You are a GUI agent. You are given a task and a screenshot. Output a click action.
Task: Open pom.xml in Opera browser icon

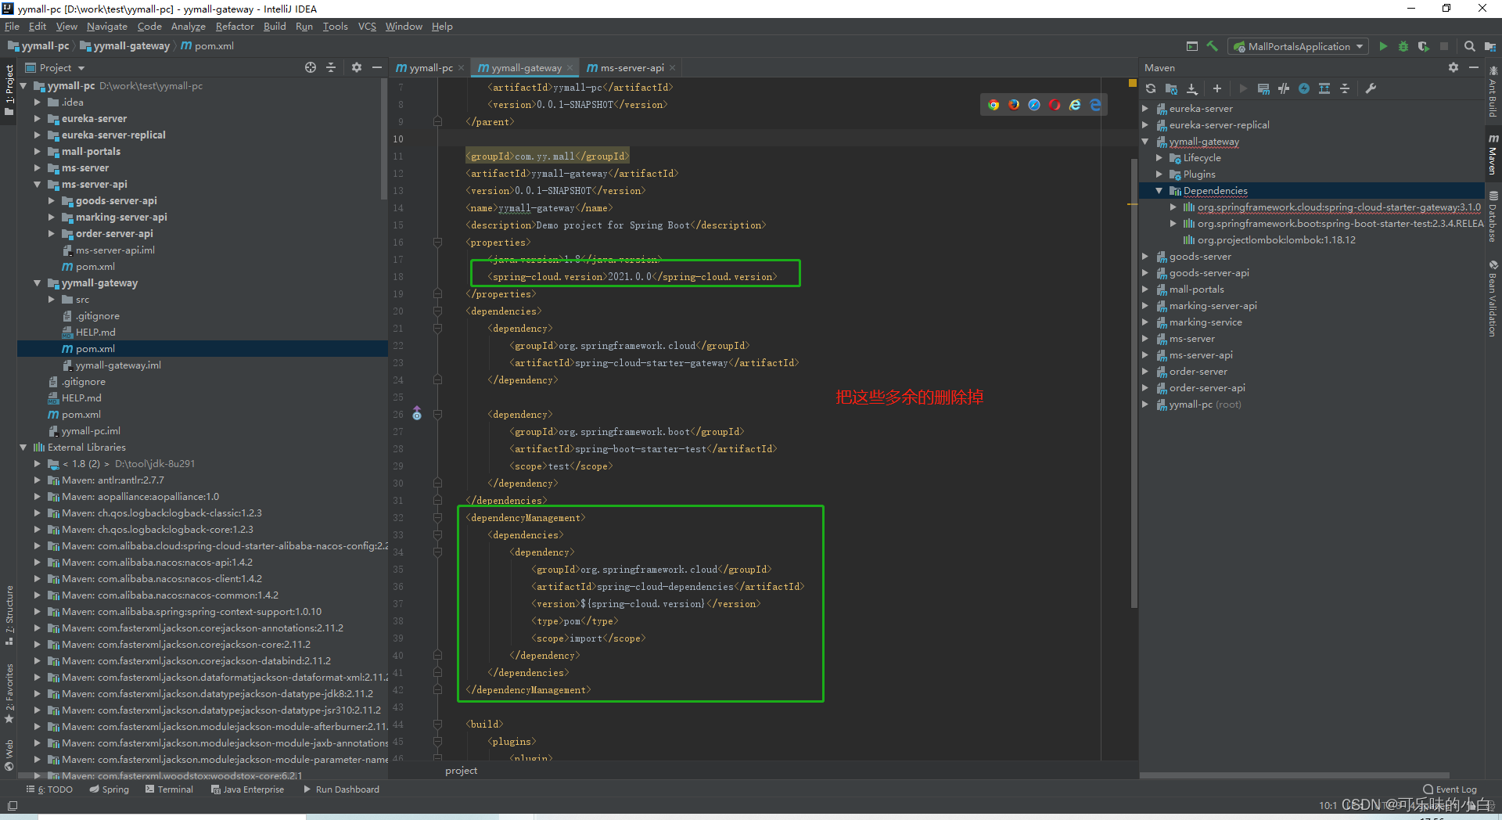pos(1055,105)
